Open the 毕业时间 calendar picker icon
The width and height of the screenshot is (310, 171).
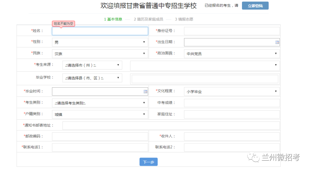click(x=145, y=92)
